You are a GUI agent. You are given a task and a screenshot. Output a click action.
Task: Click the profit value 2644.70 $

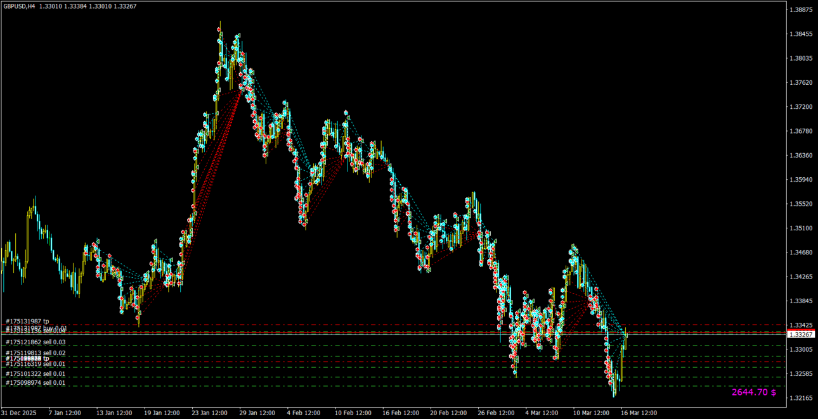click(754, 392)
